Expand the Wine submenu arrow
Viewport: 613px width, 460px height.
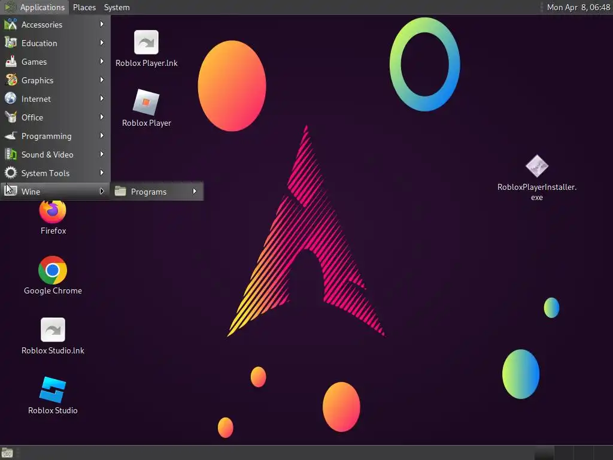coord(102,191)
